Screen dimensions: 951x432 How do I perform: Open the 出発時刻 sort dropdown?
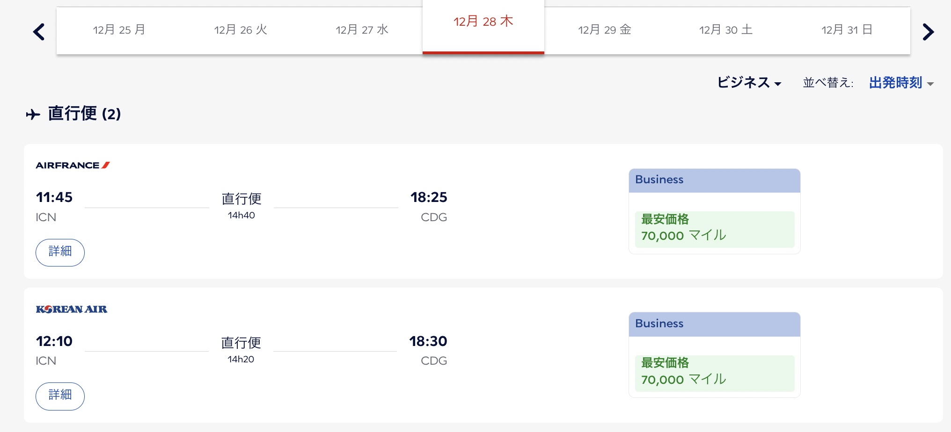(x=901, y=83)
